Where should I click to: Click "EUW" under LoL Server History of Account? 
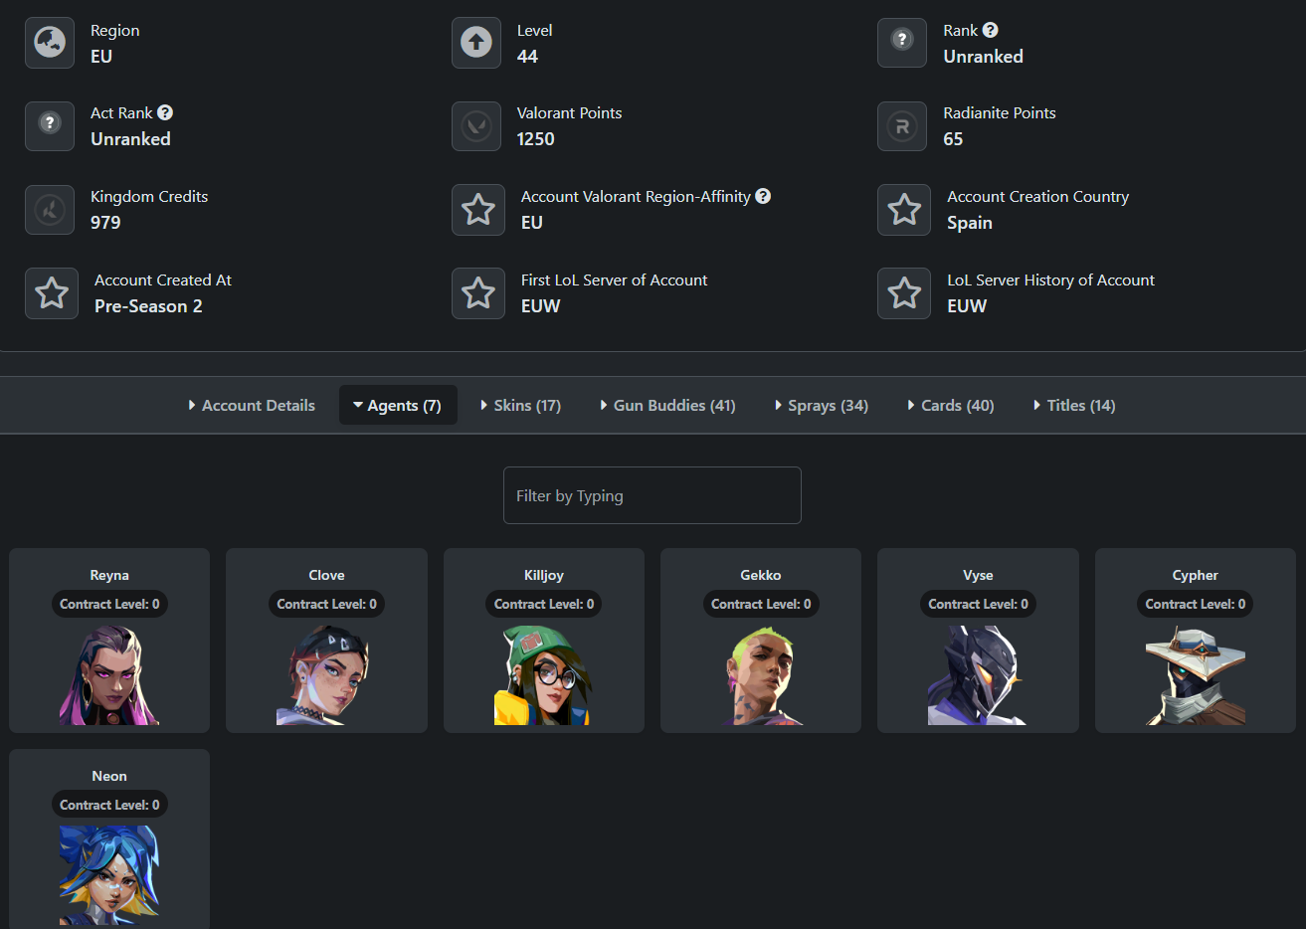coord(967,306)
